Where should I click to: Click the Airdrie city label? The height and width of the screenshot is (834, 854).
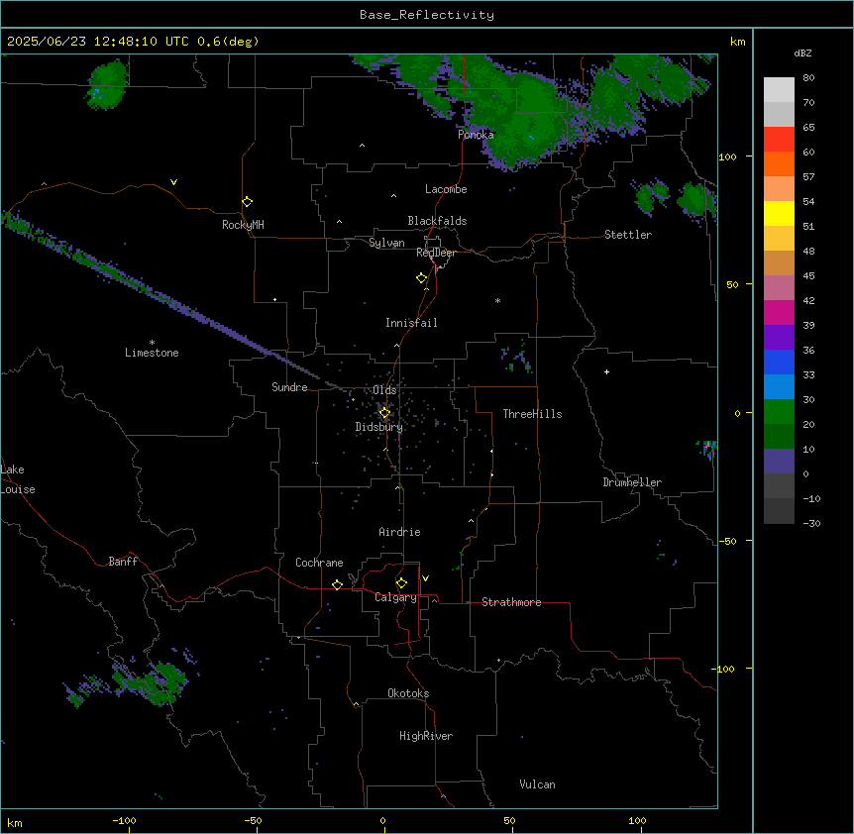[400, 532]
